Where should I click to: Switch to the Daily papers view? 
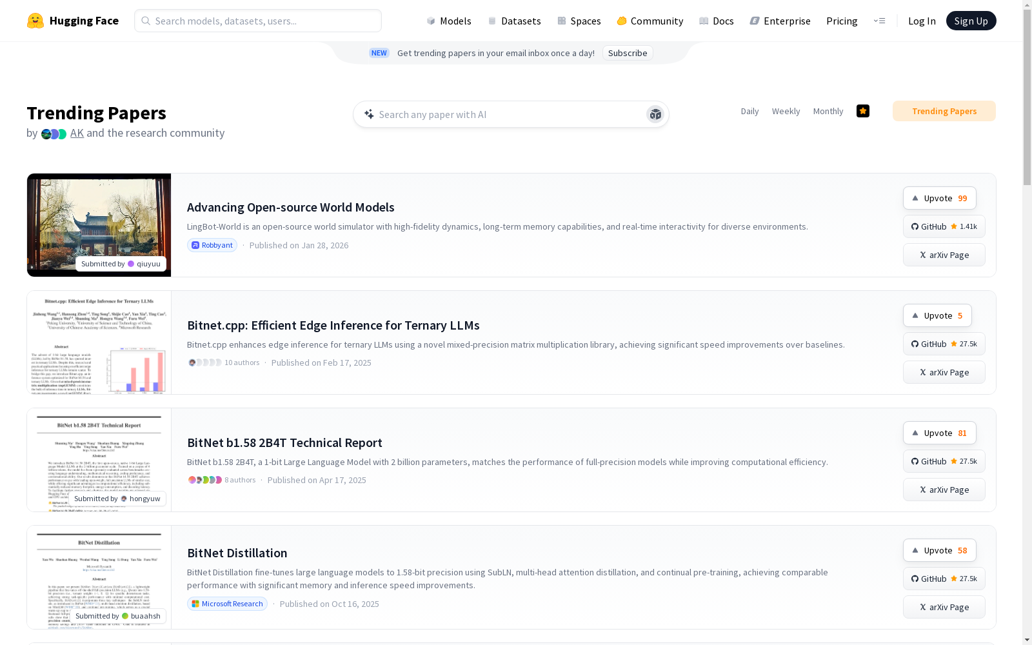[749, 111]
